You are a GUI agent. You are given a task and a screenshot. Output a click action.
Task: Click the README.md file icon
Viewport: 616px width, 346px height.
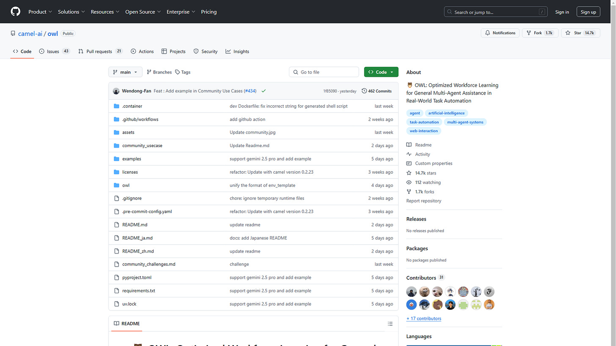tap(117, 225)
